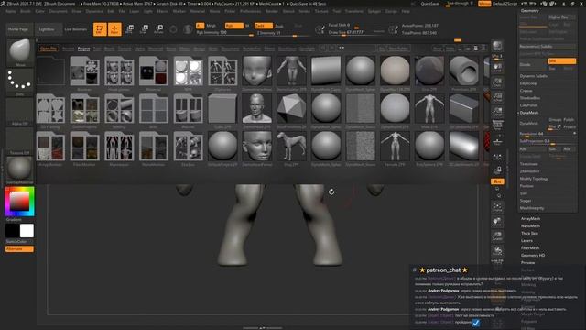Click the Reconstruct Subdiv button
This screenshot has width=586, height=330.
(548, 47)
